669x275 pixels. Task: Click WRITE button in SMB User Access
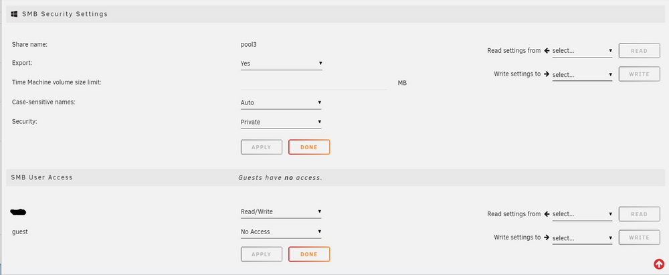[x=639, y=238]
